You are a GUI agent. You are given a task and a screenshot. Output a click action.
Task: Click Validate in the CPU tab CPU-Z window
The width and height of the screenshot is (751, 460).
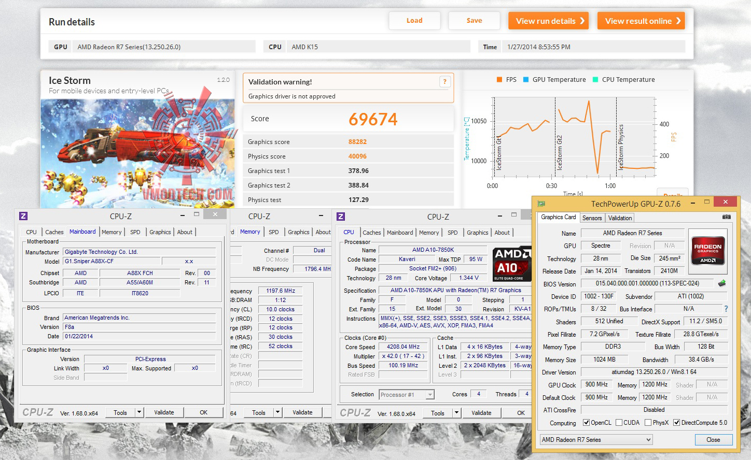pyautogui.click(x=481, y=413)
